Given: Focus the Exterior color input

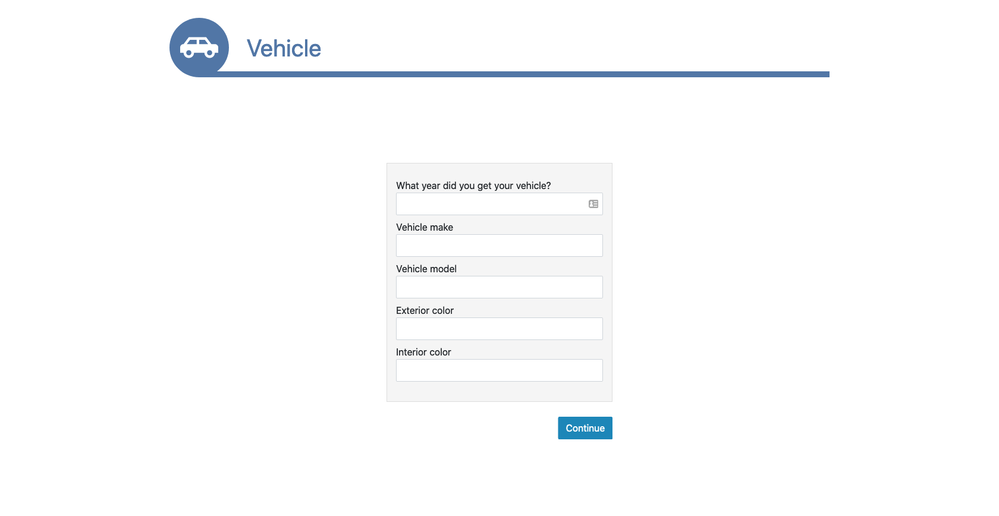Looking at the screenshot, I should tap(499, 329).
